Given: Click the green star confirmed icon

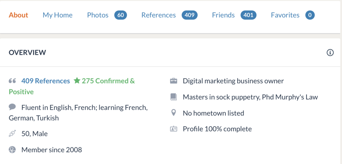Looking at the screenshot, I should click(x=77, y=81).
